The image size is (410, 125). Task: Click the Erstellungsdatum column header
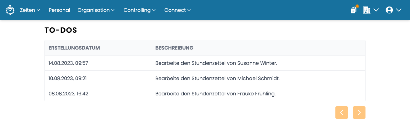coord(74,48)
